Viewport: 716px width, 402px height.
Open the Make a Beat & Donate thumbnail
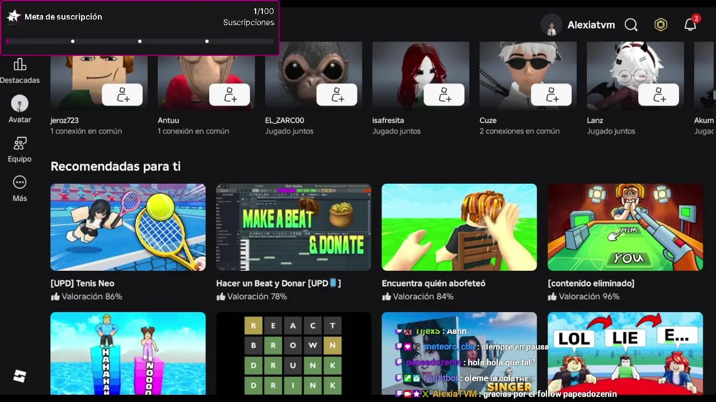click(294, 227)
